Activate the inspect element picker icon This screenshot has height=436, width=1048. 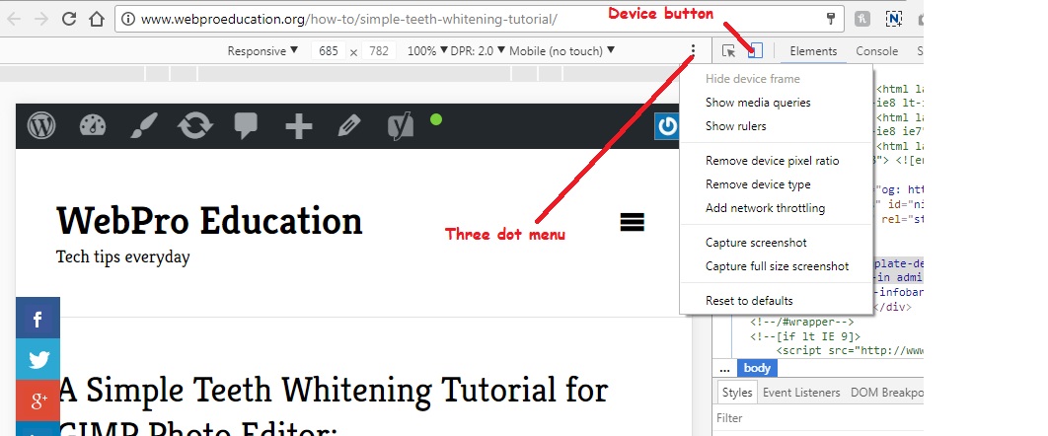[728, 50]
